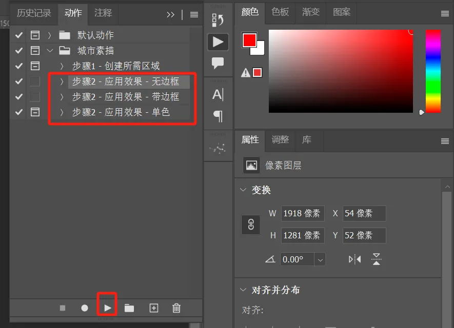
Task: Open Color panel hamburger menu
Action: pyautogui.click(x=445, y=14)
